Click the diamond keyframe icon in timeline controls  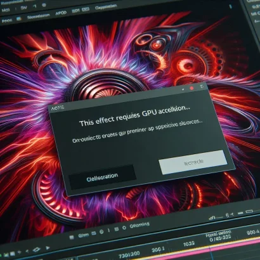tap(37, 250)
